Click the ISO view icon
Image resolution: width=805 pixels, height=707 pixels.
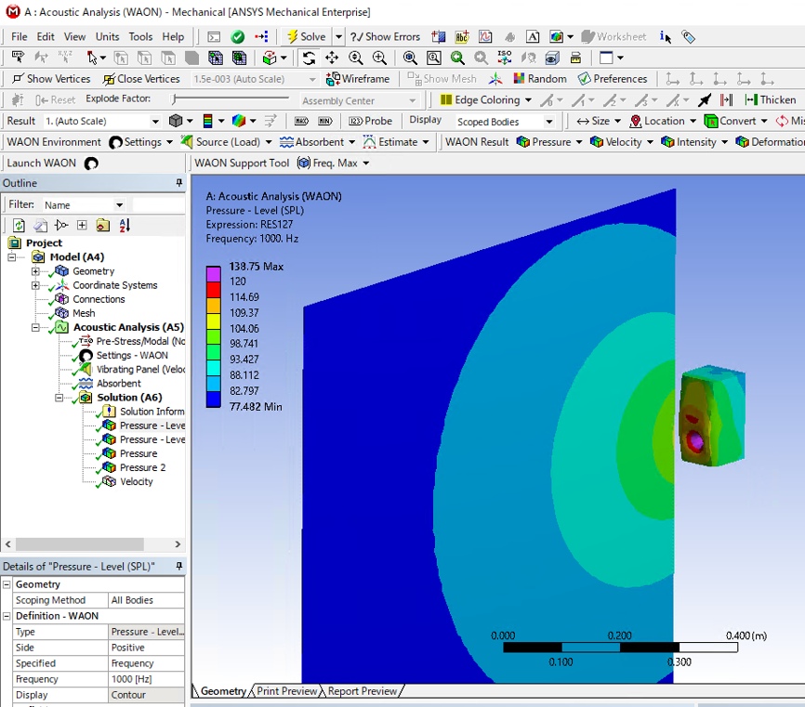tap(505, 58)
